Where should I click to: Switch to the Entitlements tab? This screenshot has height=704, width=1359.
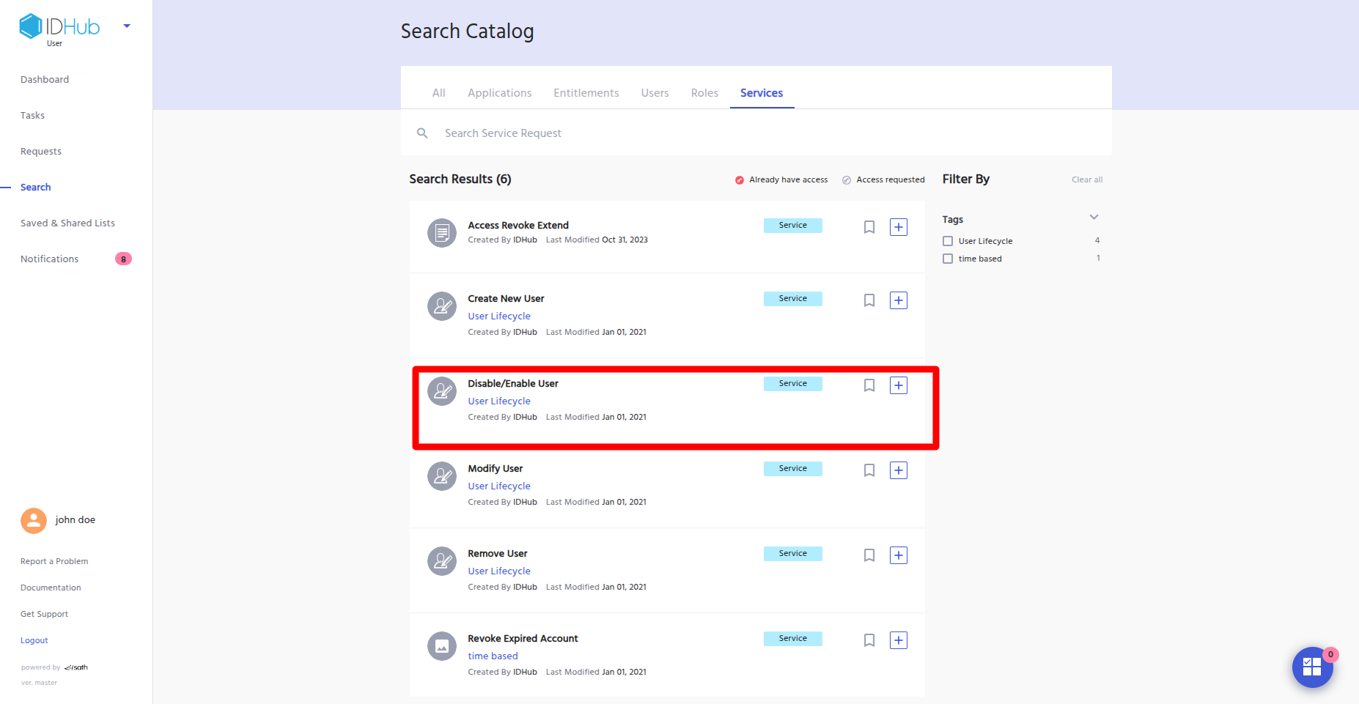coord(586,93)
